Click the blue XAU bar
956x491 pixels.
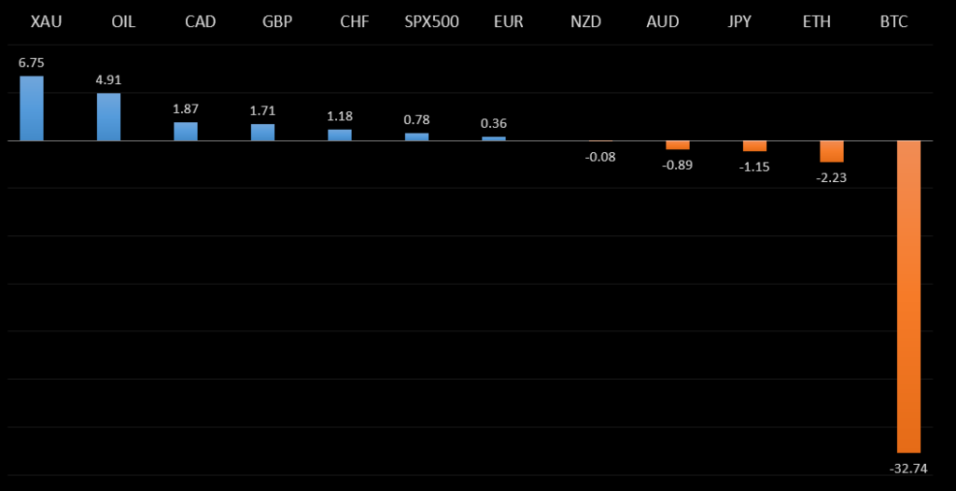32,108
